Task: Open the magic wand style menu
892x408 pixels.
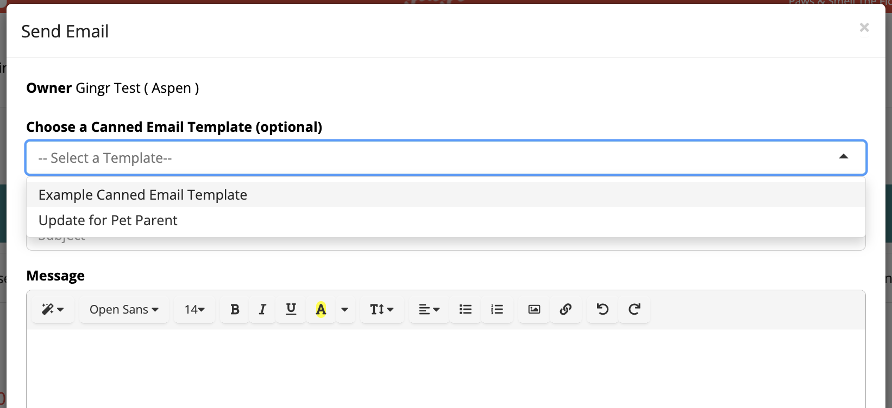Action: [53, 309]
